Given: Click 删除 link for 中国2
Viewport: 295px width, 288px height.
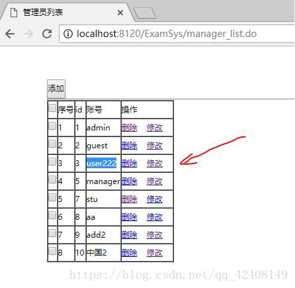Looking at the screenshot, I should pos(129,253).
